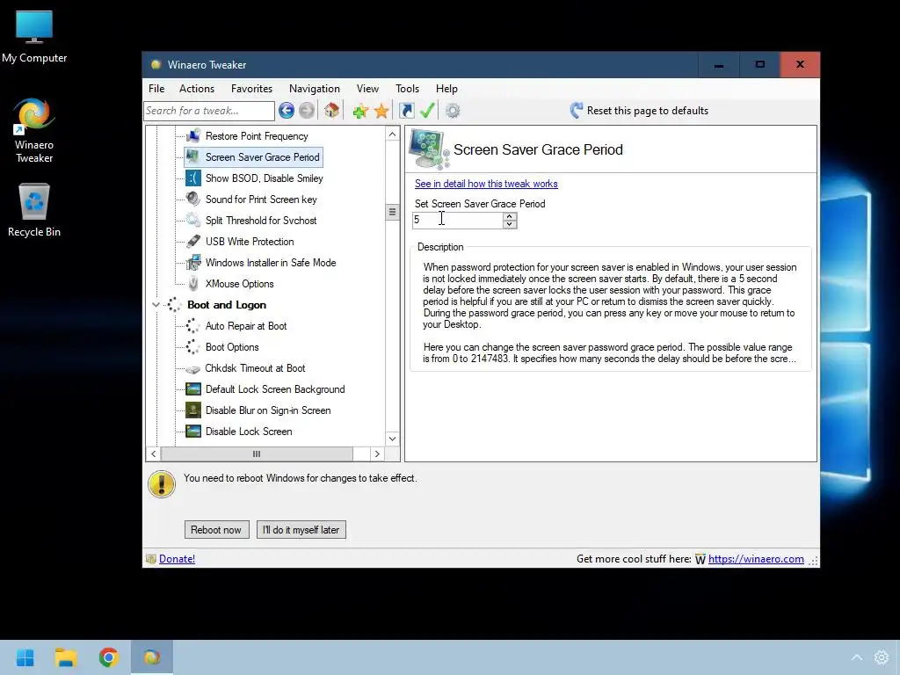Visit the https://winaero.com link
The height and width of the screenshot is (675, 900).
tap(756, 559)
